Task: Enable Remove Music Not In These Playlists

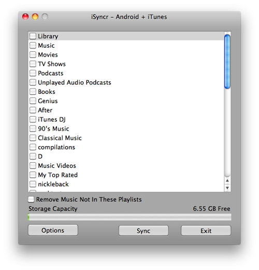Action: (31, 199)
